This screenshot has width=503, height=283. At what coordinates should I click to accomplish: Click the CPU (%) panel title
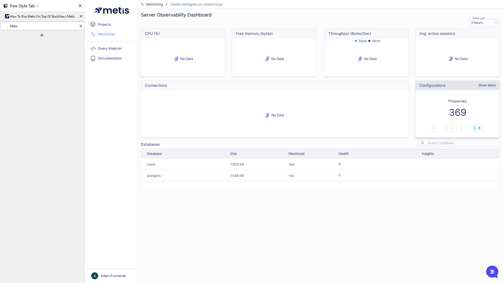coord(152,34)
